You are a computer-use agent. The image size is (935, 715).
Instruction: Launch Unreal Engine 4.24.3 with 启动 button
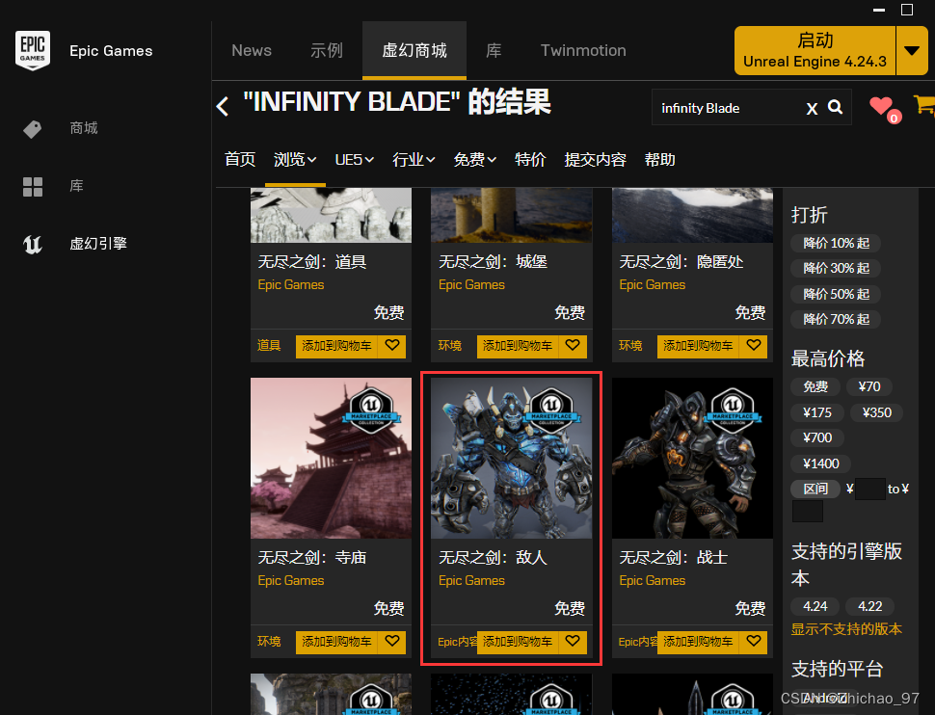815,51
